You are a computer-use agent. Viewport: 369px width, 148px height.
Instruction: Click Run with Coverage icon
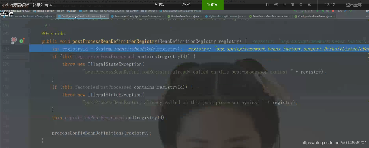tap(328, 11)
